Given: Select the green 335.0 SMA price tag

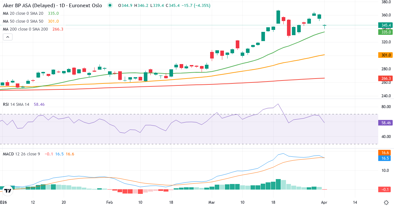Looking at the screenshot, I should (385, 32).
